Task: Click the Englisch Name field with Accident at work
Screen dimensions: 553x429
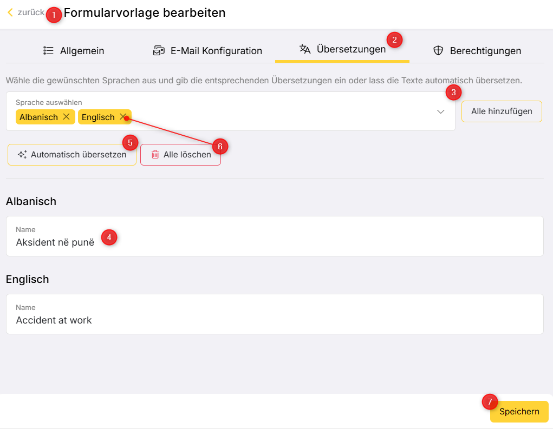Action: coord(274,320)
